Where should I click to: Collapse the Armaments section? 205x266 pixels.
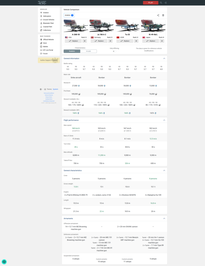[x=164, y=218]
